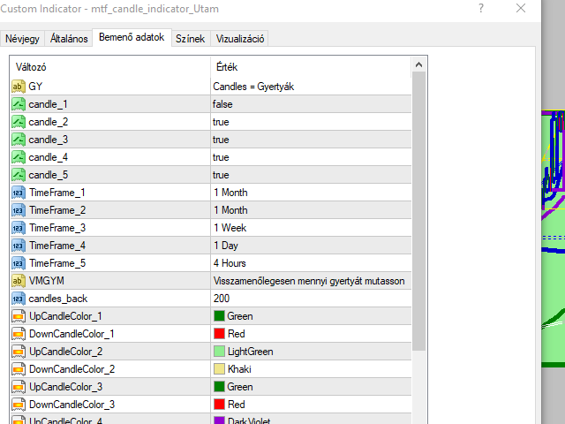Click the string icon beside VMGYM
The width and height of the screenshot is (565, 424).
[18, 281]
